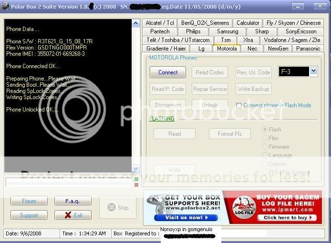Open the NewGen tab
Viewport: 331px width, 243px height.
[278, 49]
